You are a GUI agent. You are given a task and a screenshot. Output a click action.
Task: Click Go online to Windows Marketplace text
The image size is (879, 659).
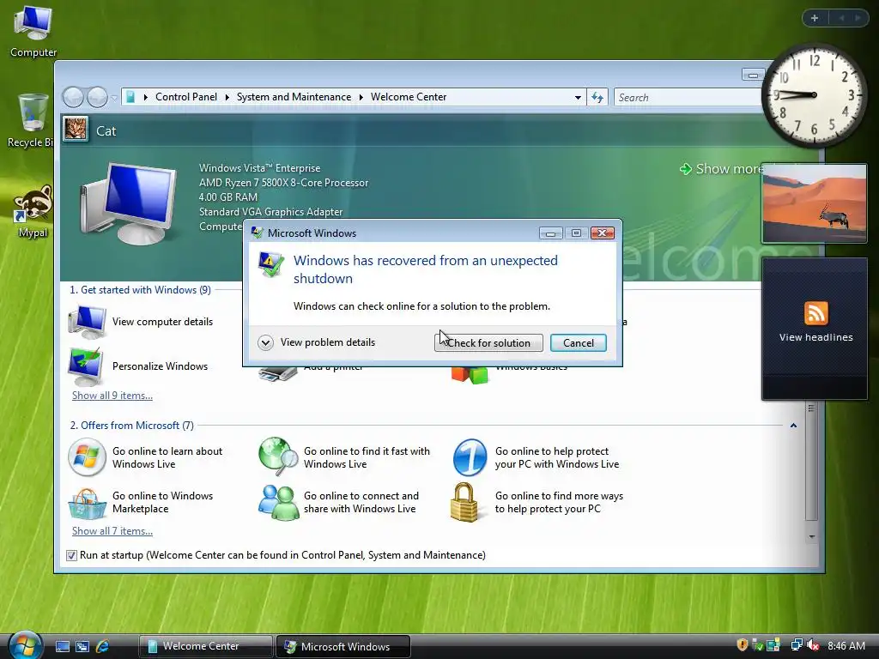tap(162, 502)
